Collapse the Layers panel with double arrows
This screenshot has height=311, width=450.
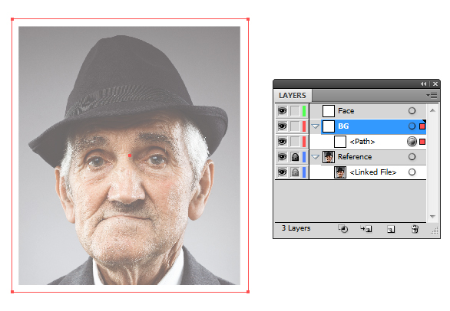(x=424, y=84)
